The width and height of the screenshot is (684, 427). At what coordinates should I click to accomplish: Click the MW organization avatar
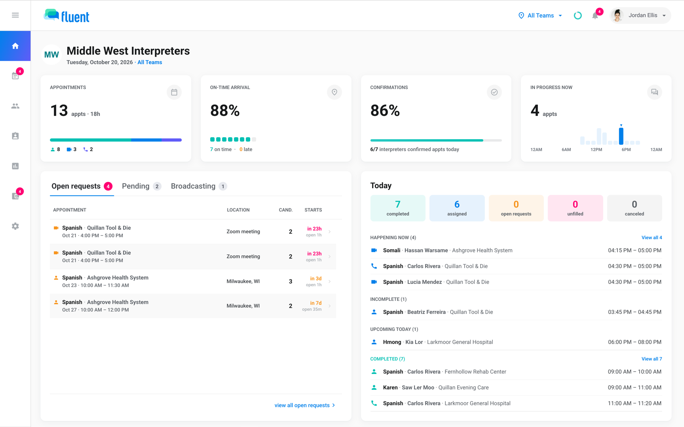click(x=51, y=55)
